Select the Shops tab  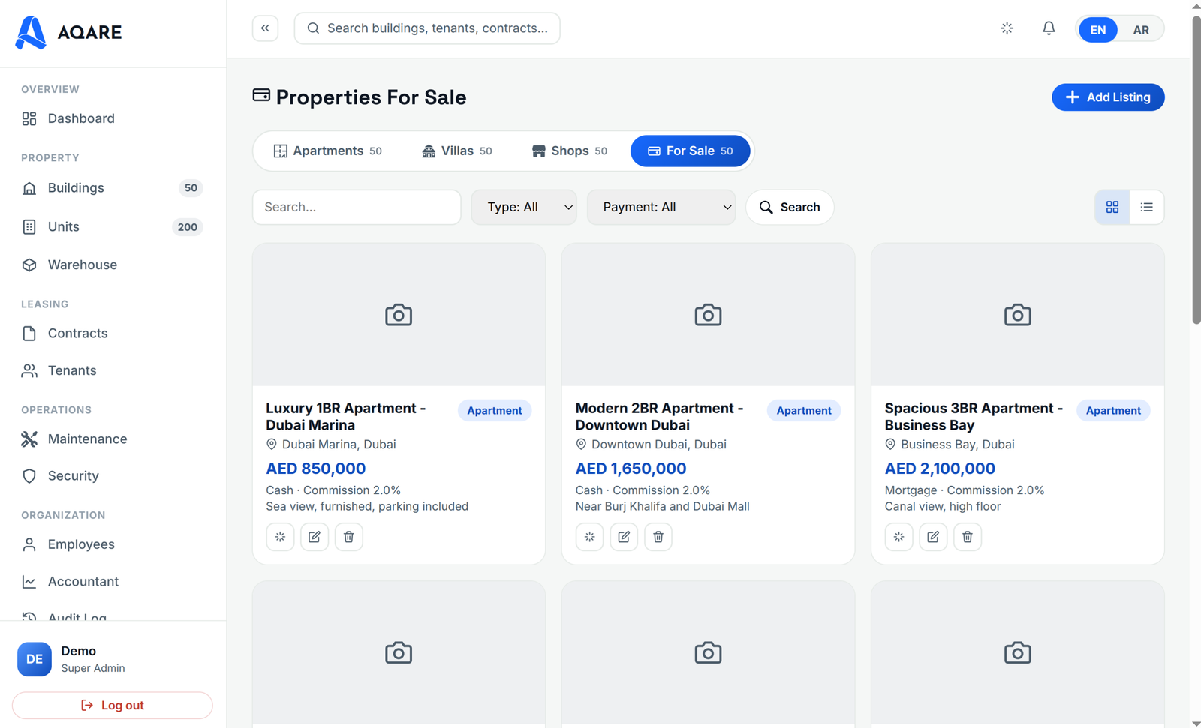click(x=569, y=151)
